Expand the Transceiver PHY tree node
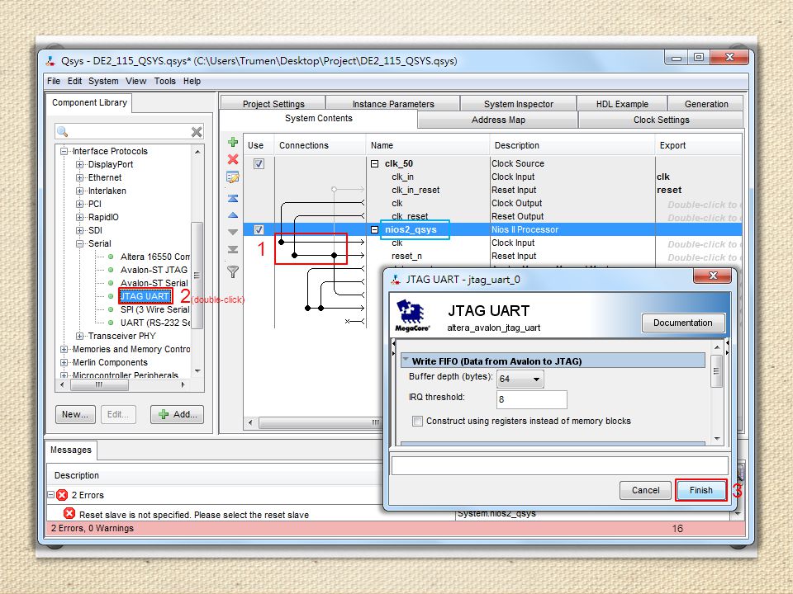 pyautogui.click(x=79, y=336)
